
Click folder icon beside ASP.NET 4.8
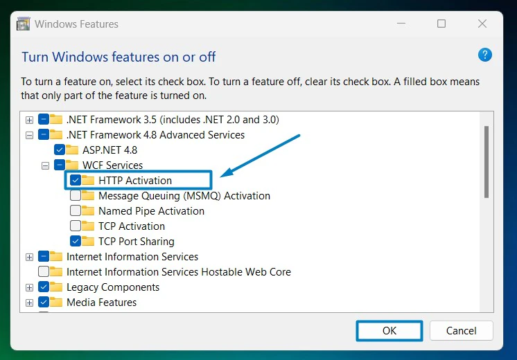click(x=72, y=150)
